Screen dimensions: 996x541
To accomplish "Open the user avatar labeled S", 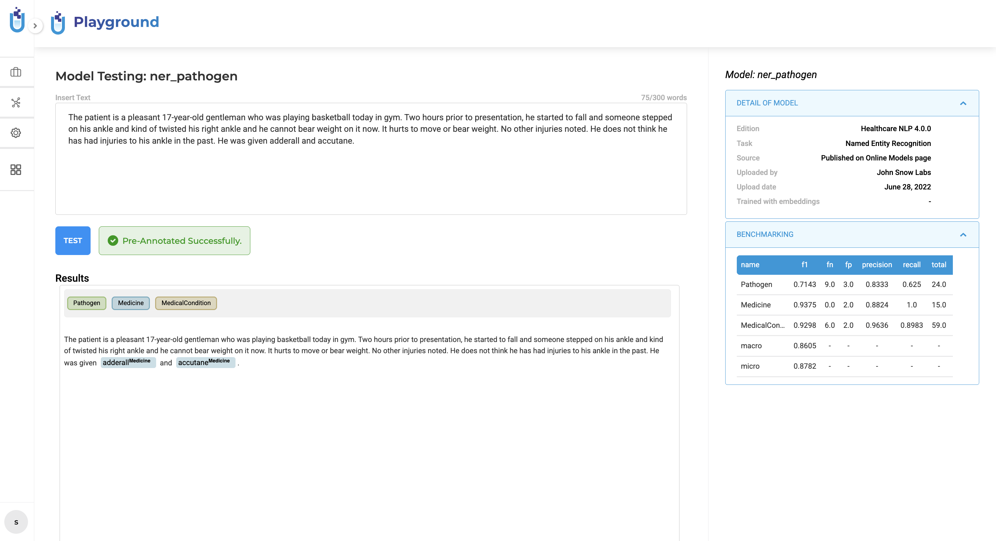I will 16,522.
